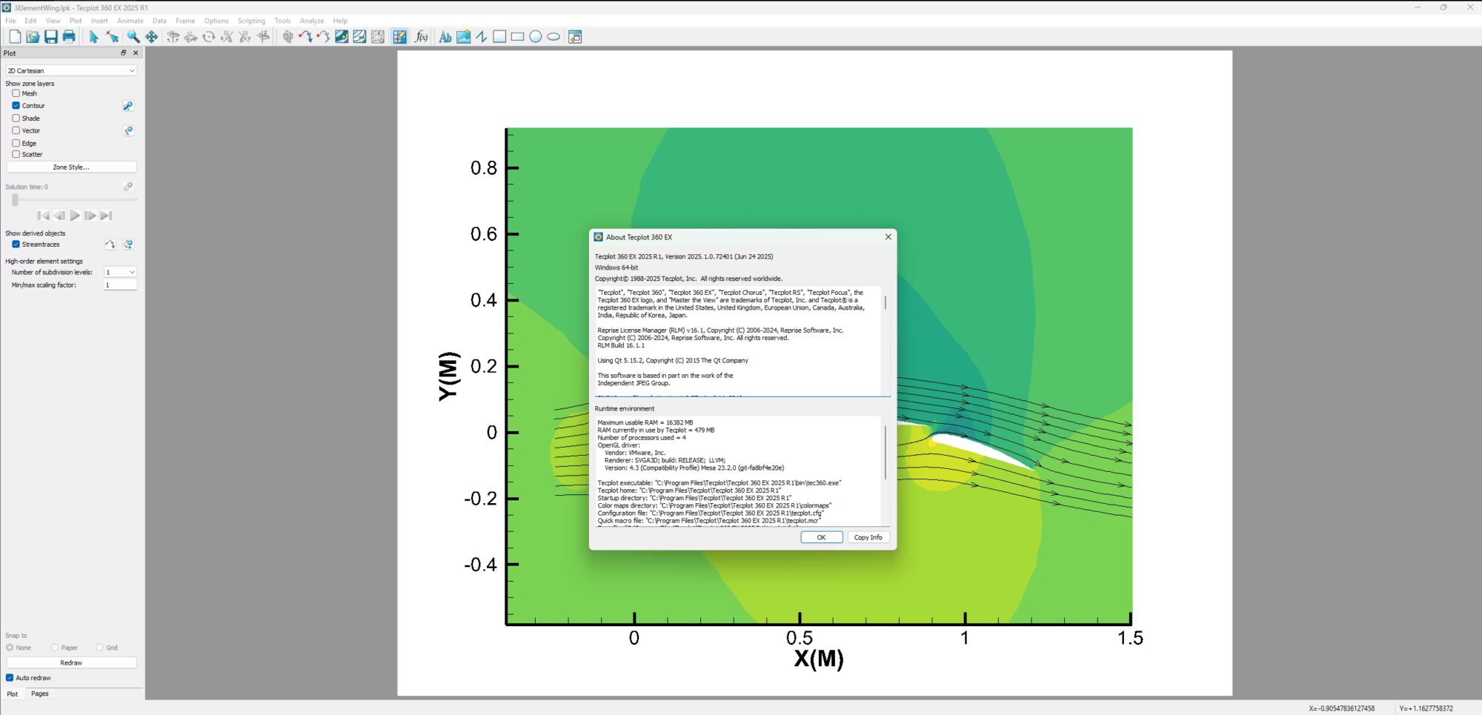Click the play animation button
Viewport: 1482px width, 715px height.
point(75,216)
